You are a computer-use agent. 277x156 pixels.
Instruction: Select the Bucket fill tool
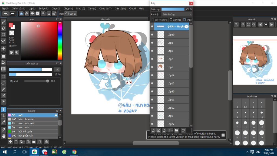tap(3, 63)
